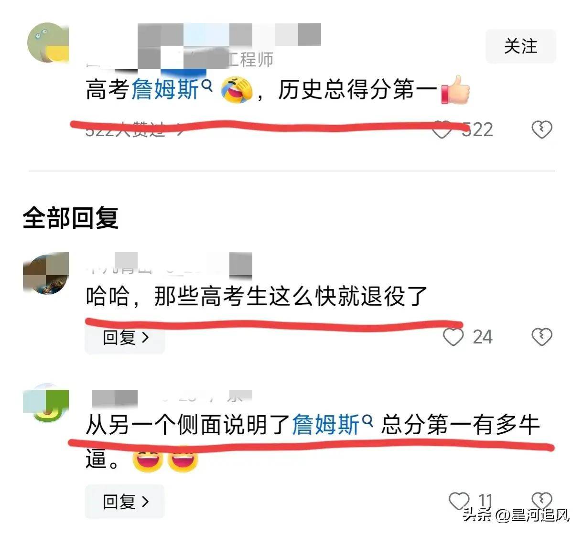Select the 全部回复 section heading
The width and height of the screenshot is (583, 535).
(70, 217)
